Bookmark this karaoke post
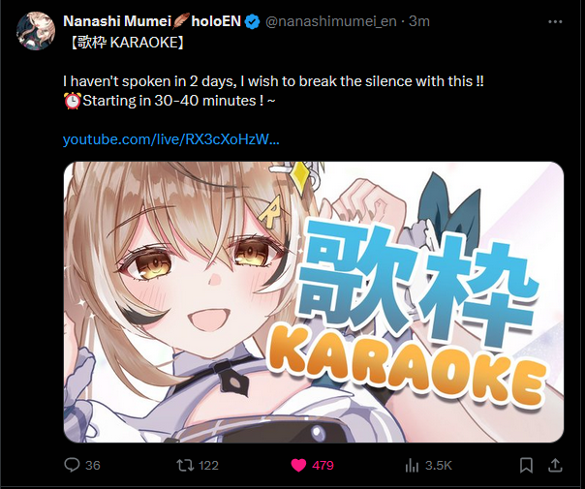The image size is (585, 489). 526,465
